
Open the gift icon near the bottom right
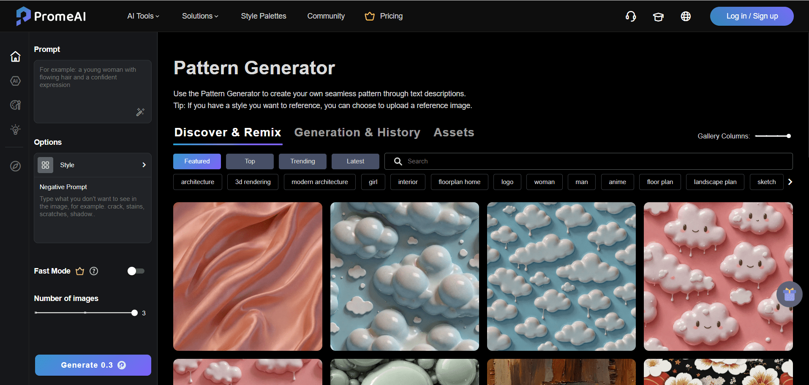(789, 294)
